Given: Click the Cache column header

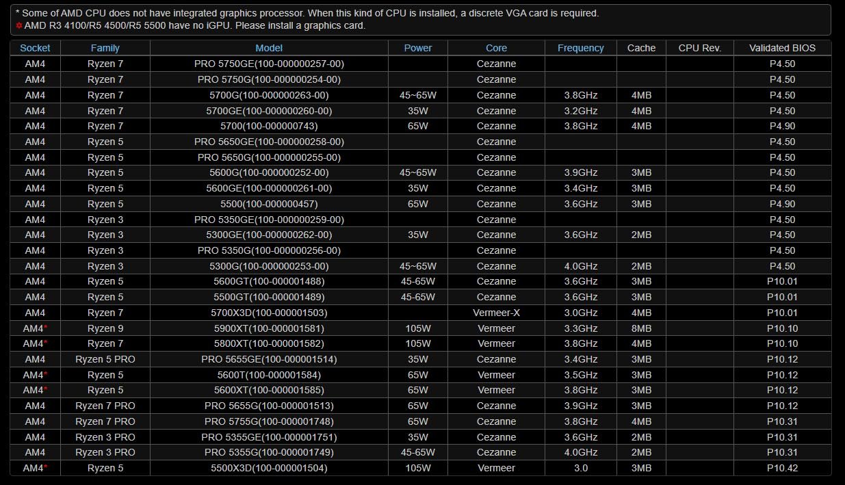Looking at the screenshot, I should (641, 48).
